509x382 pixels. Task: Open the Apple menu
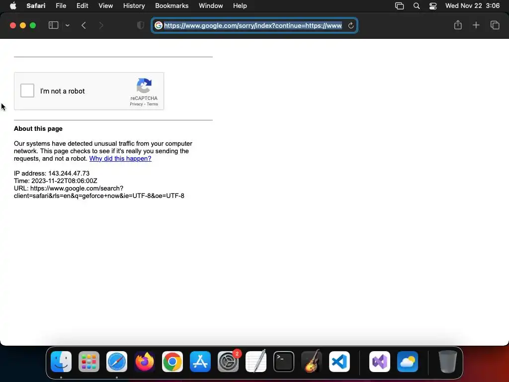pos(13,6)
